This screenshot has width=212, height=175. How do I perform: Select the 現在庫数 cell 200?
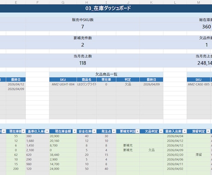[16, 169]
